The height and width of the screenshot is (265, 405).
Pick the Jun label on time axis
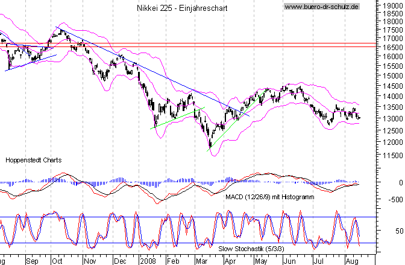click(x=288, y=262)
